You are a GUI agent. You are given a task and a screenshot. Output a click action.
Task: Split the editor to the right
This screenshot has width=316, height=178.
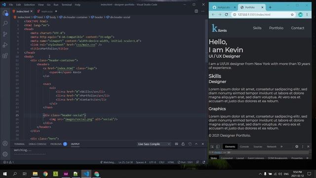click(197, 11)
